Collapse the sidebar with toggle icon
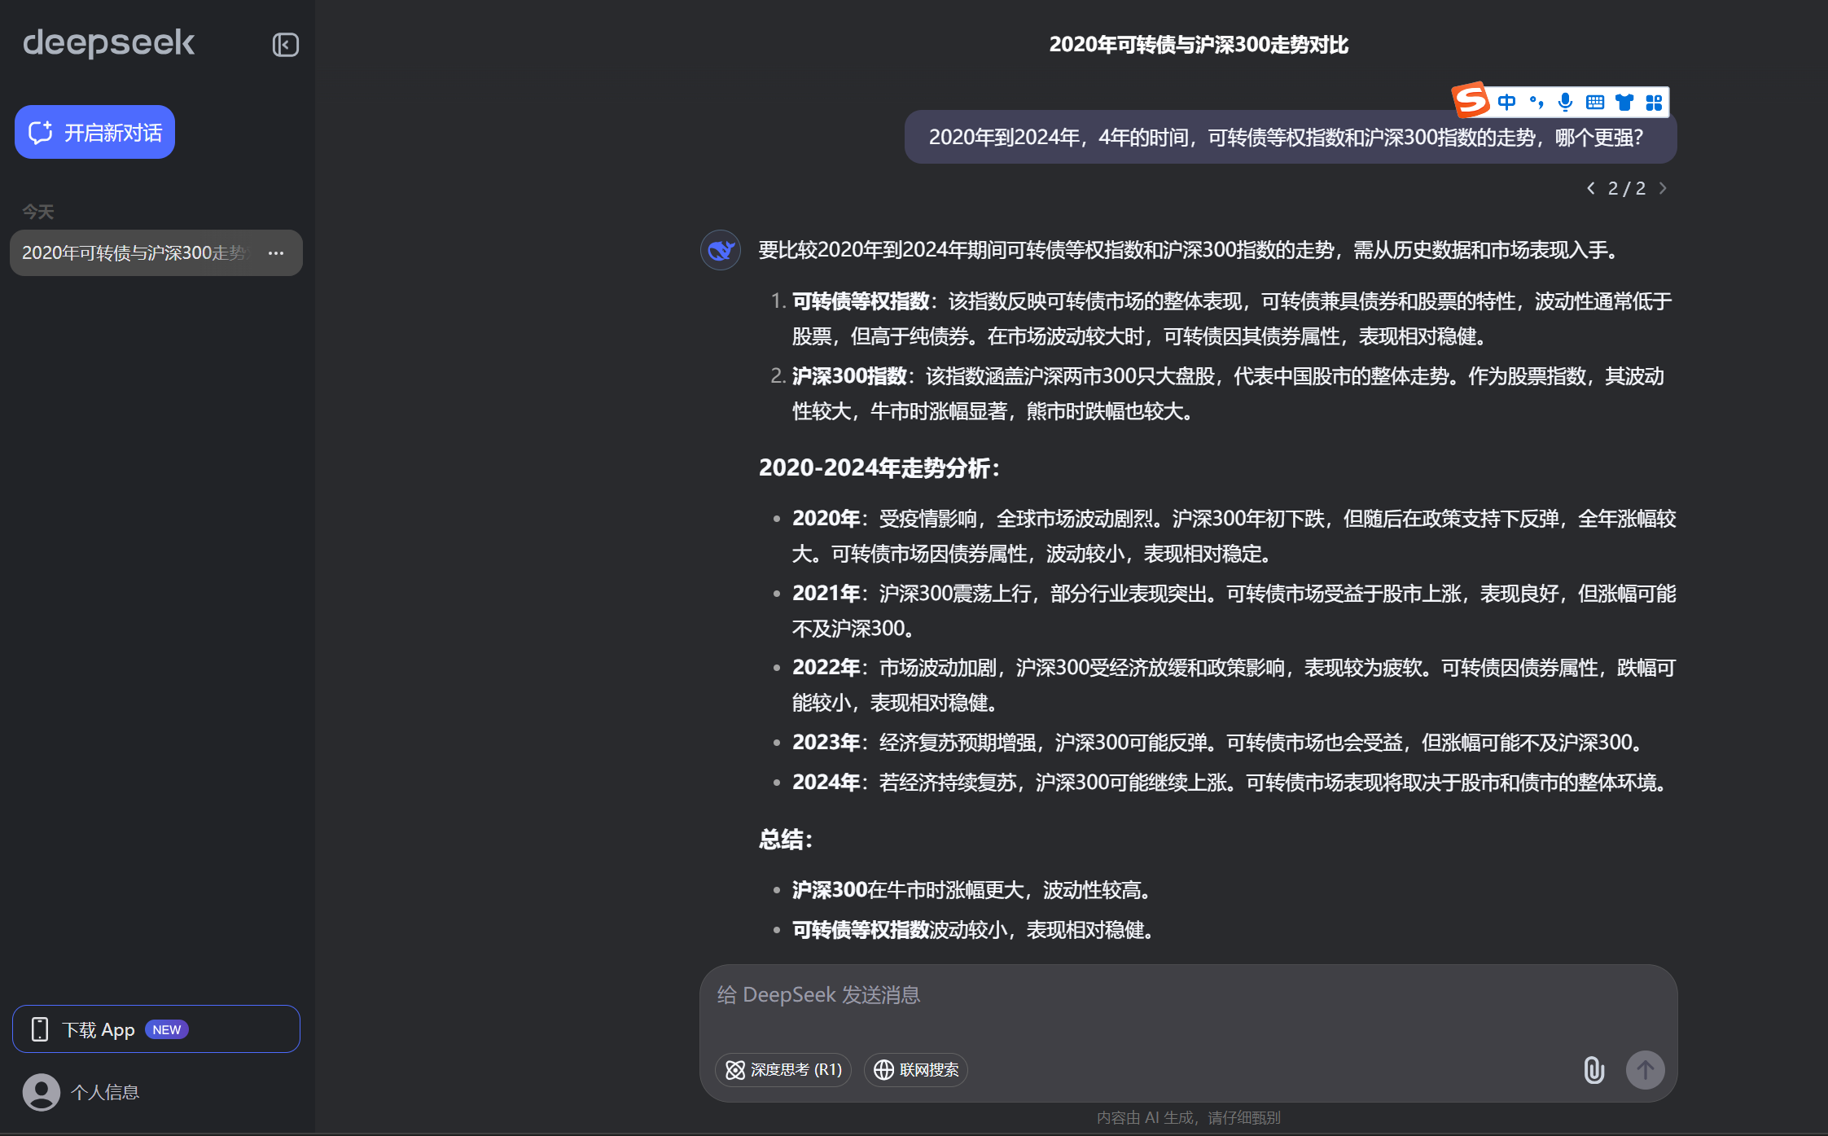1828x1136 pixels. pyautogui.click(x=285, y=45)
